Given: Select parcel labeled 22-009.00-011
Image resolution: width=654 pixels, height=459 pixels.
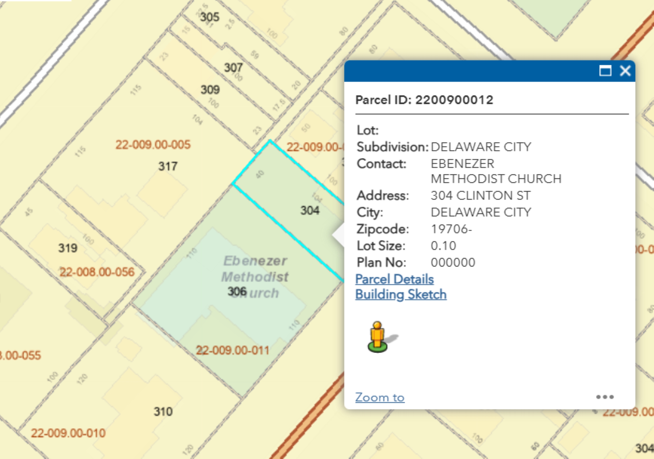Looking at the screenshot, I should coord(232,350).
